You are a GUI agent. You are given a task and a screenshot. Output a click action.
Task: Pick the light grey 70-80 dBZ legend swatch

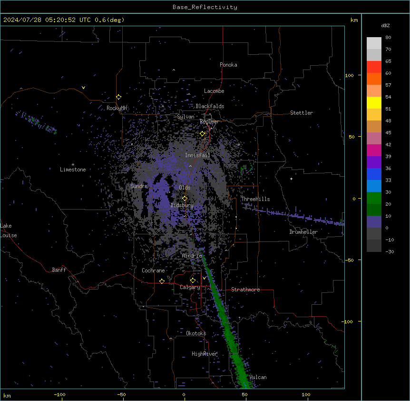pos(374,43)
